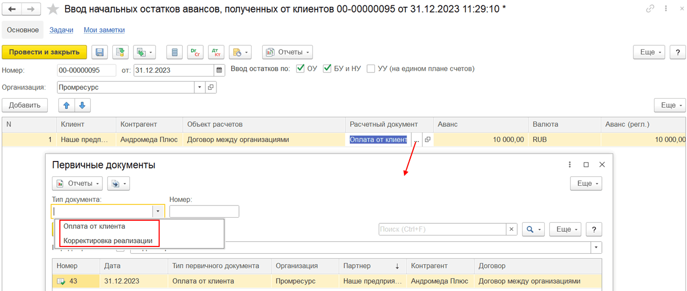687x291 pixels.
Task: Add document to favorites with star
Action: point(53,9)
